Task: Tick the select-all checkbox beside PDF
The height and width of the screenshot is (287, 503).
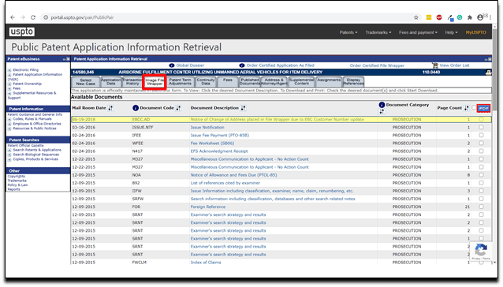Action: pos(474,107)
